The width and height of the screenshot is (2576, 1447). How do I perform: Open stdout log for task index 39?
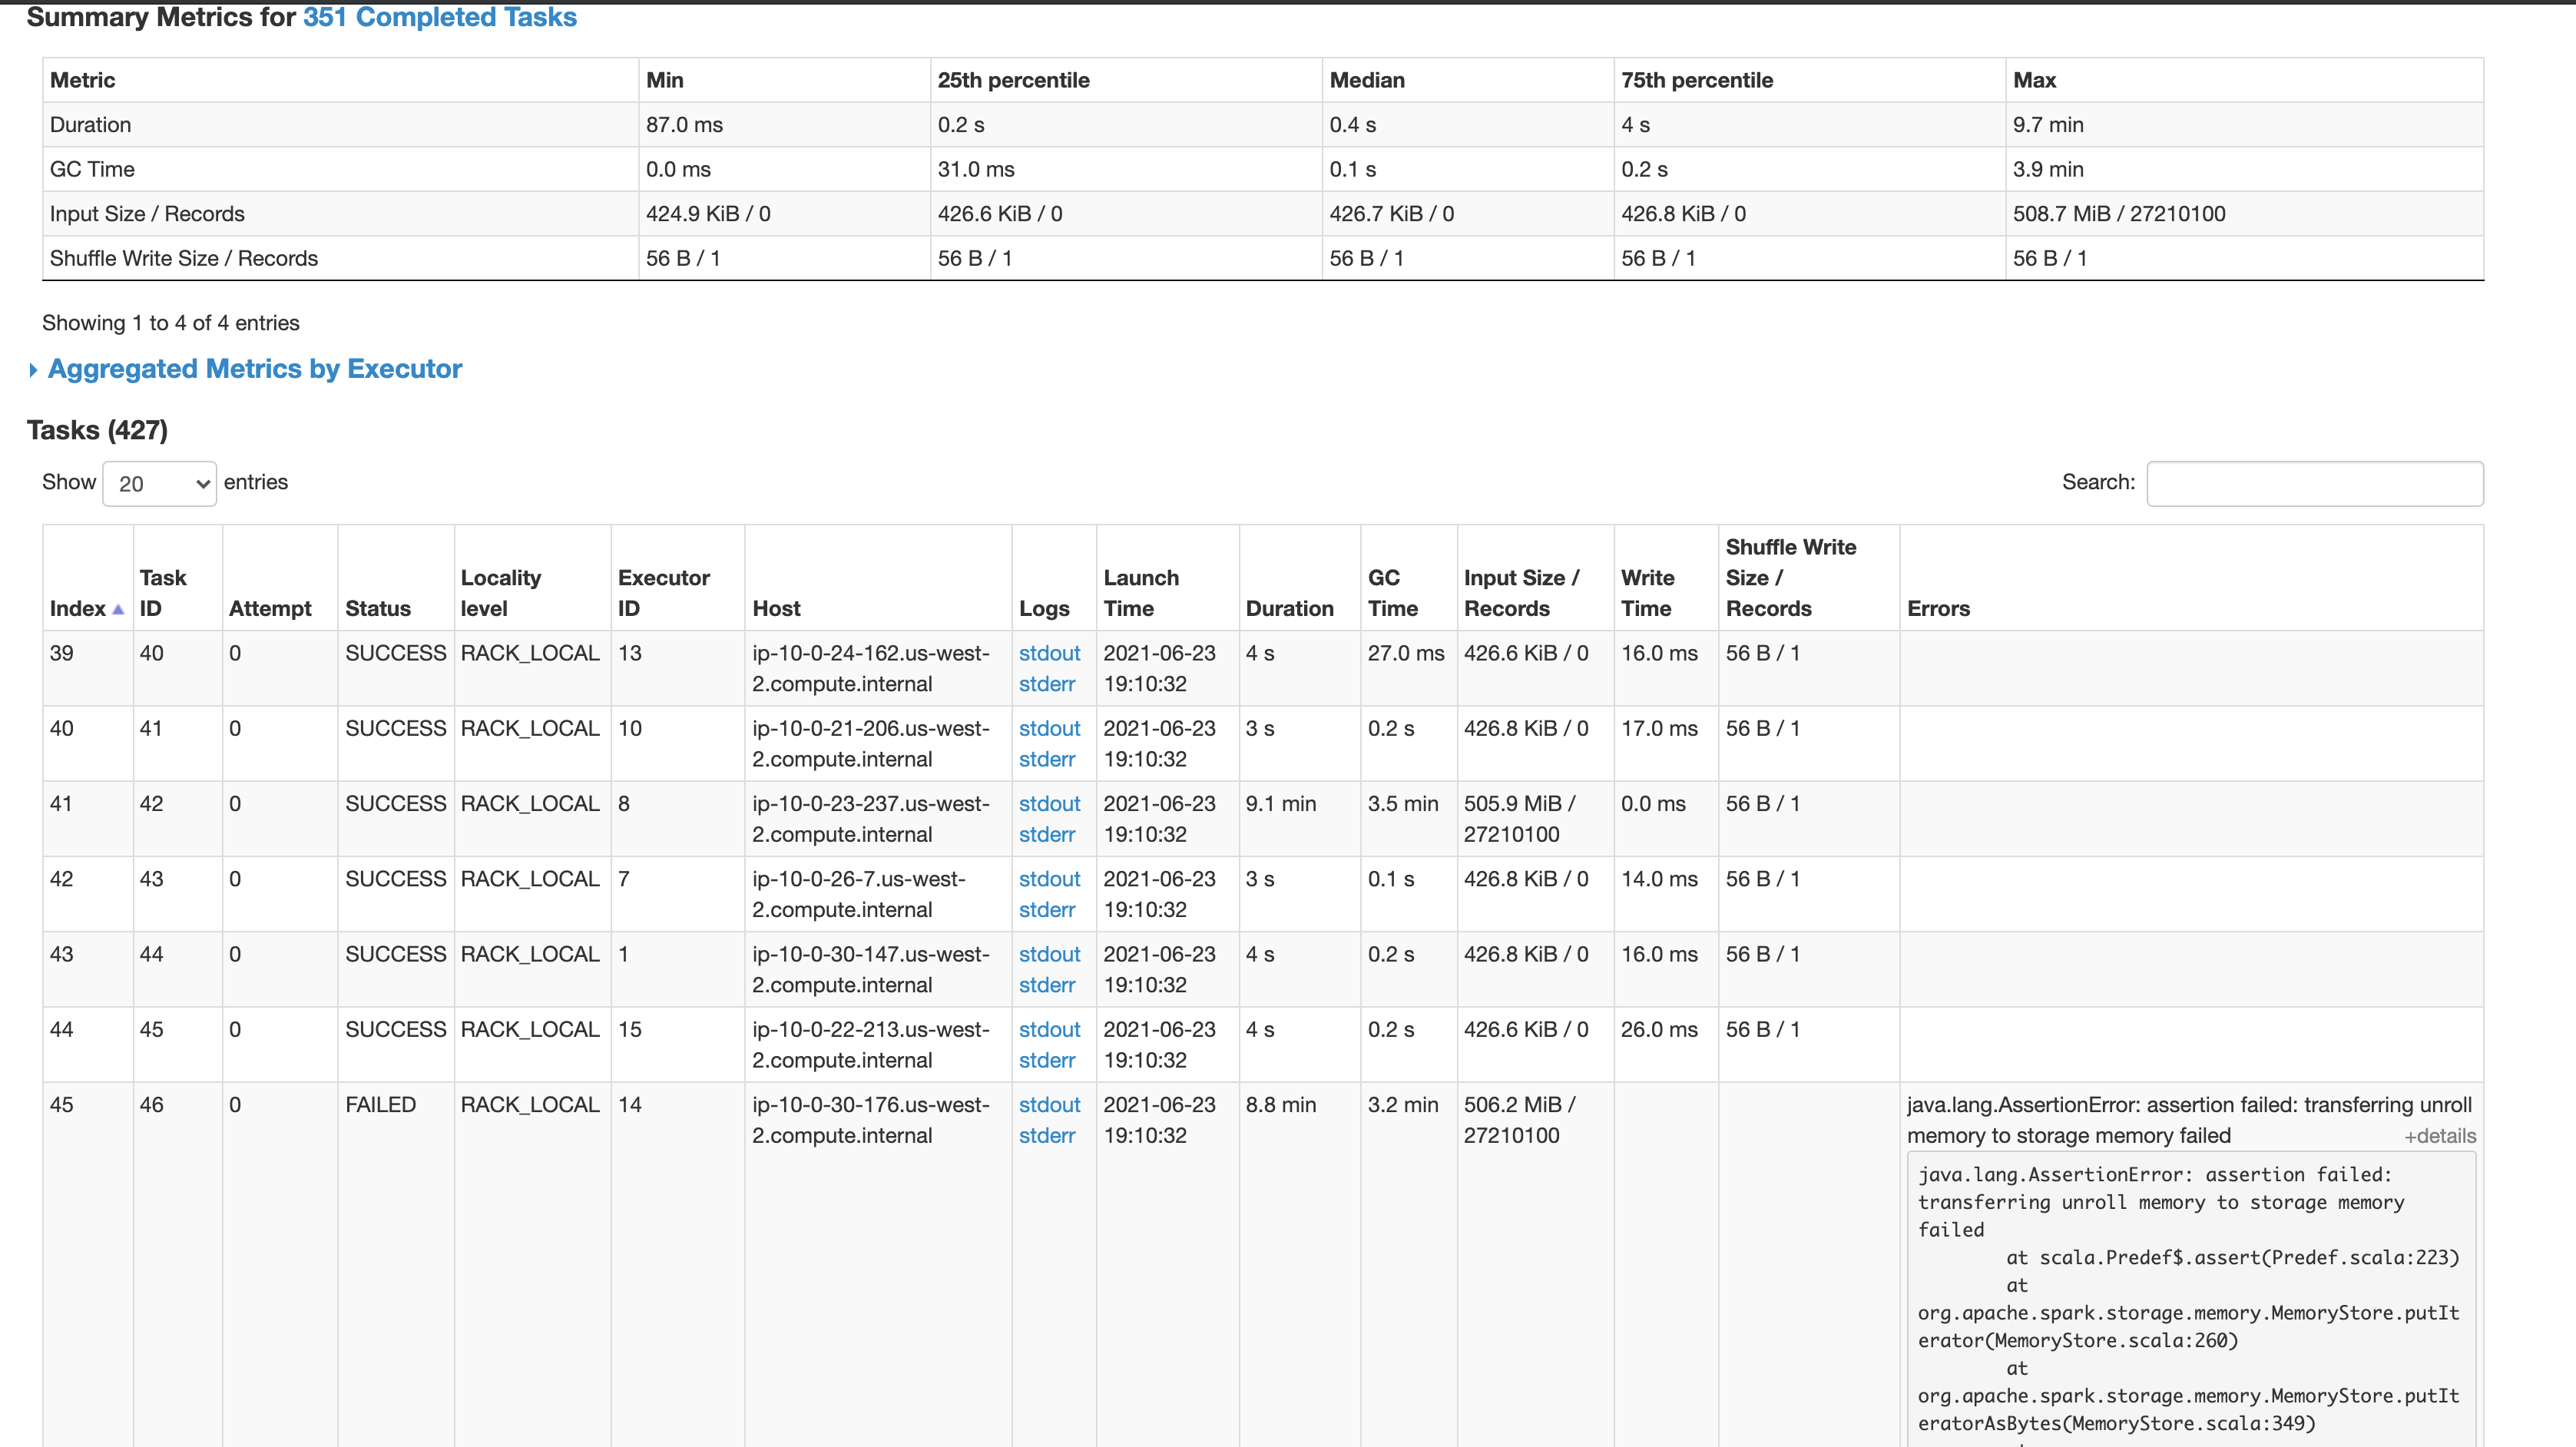(x=1049, y=653)
